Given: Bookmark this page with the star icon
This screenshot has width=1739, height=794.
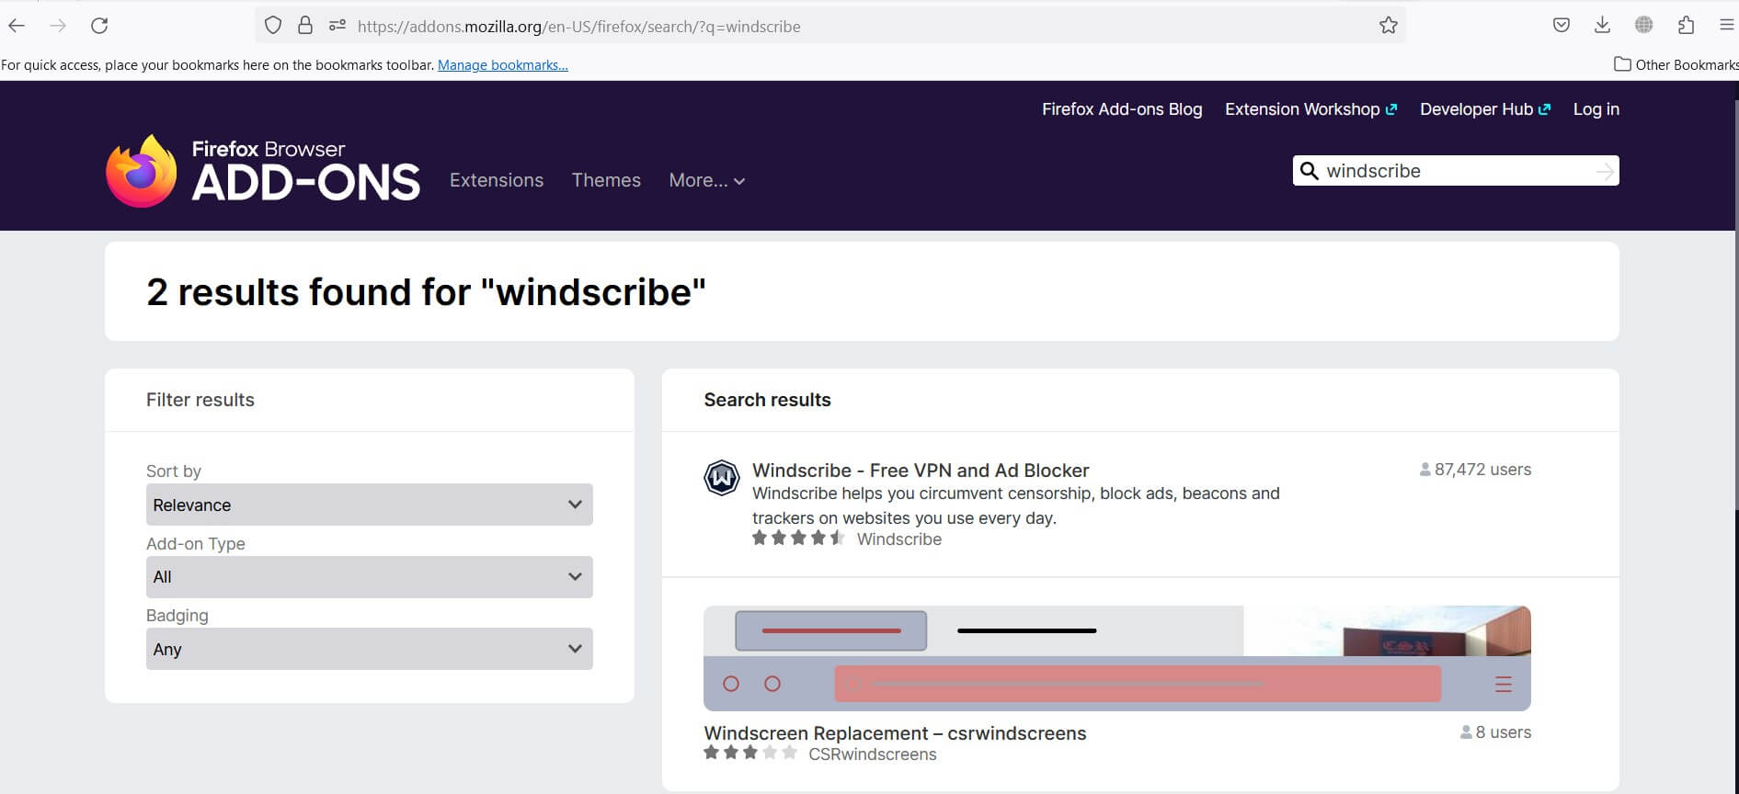Looking at the screenshot, I should (1389, 26).
